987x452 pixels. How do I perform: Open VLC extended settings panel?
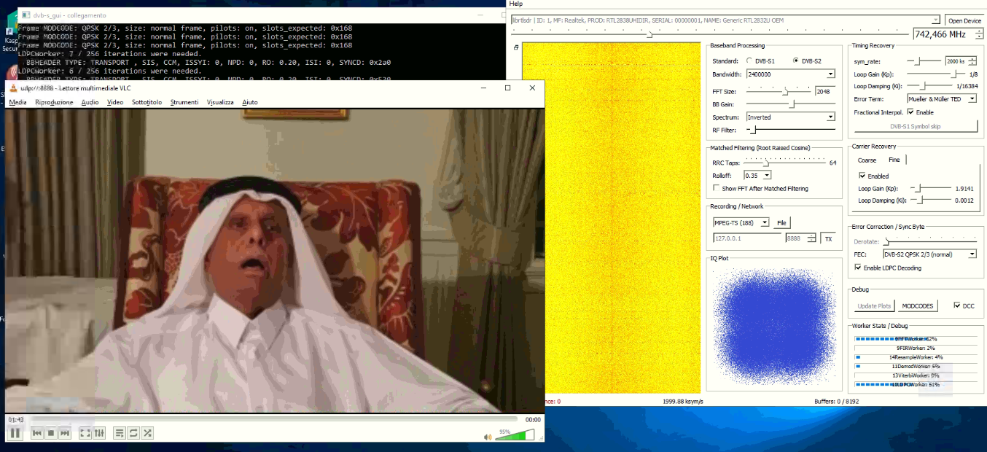(100, 433)
